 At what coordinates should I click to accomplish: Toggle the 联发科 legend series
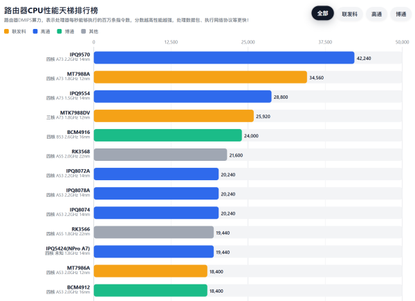[15, 31]
